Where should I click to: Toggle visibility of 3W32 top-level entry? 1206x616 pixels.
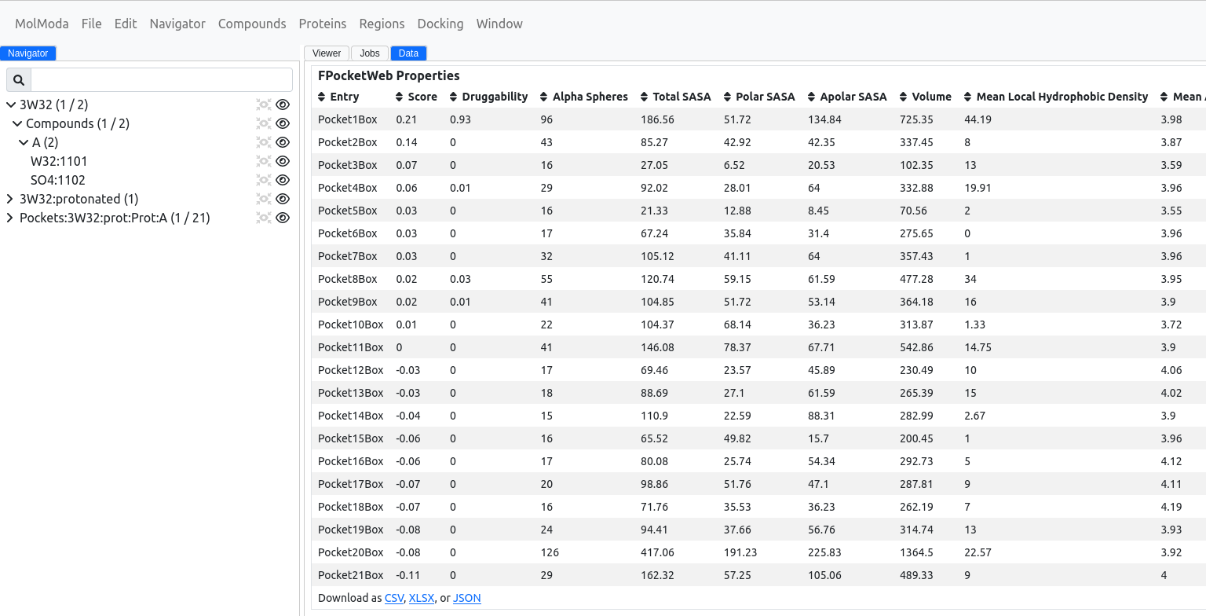[283, 104]
